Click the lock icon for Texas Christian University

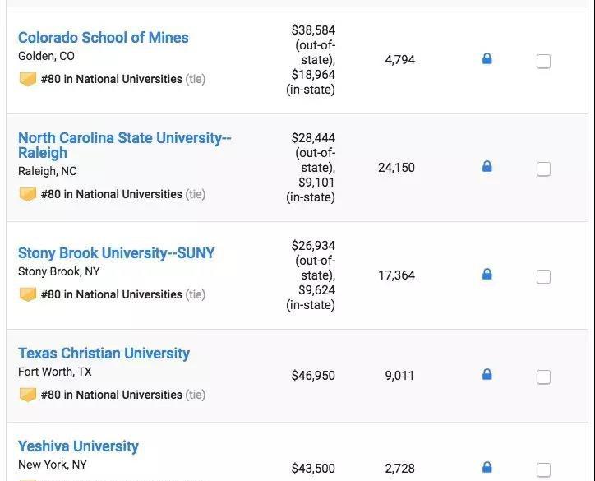[487, 375]
